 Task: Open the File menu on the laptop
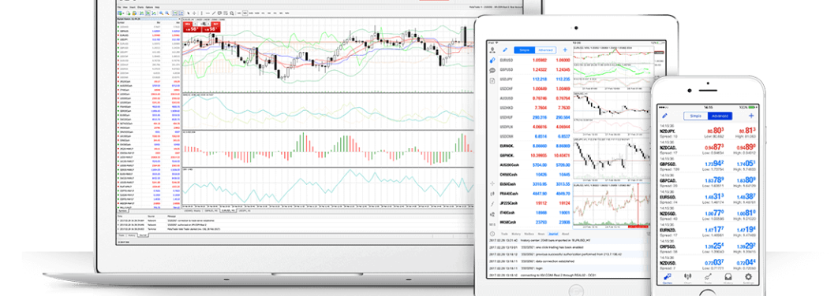[119, 7]
